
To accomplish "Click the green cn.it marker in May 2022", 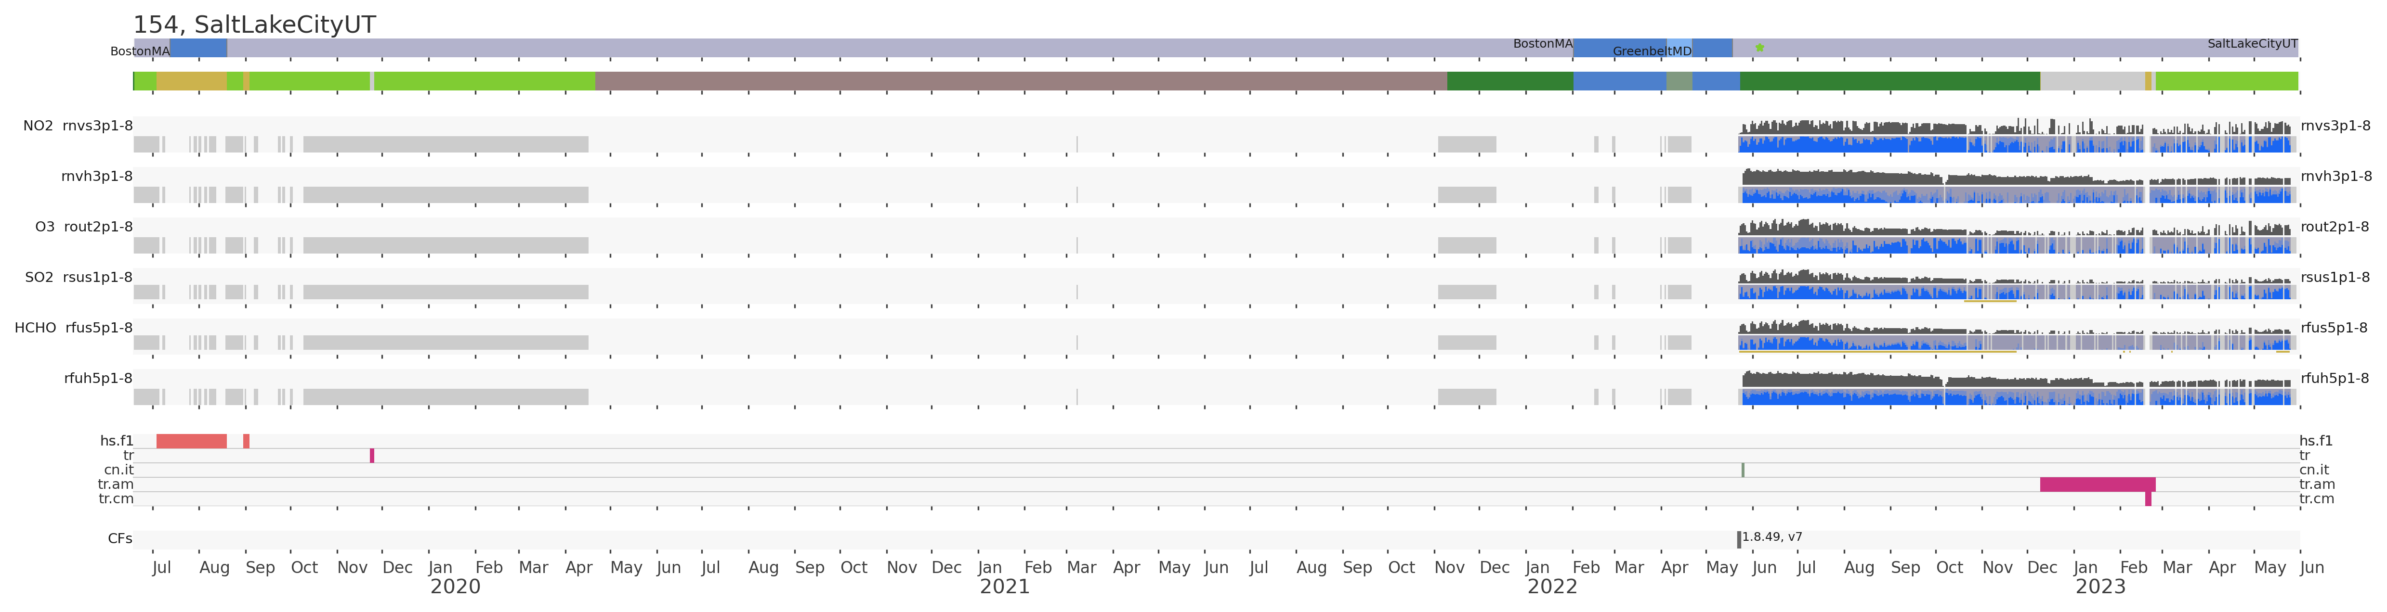I will coord(1742,471).
